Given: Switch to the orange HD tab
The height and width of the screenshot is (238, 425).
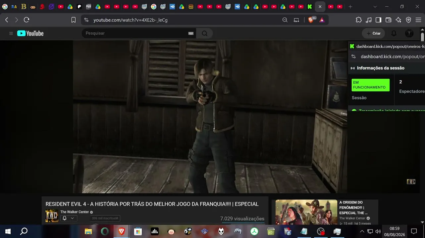Looking at the screenshot, I should (191, 7).
